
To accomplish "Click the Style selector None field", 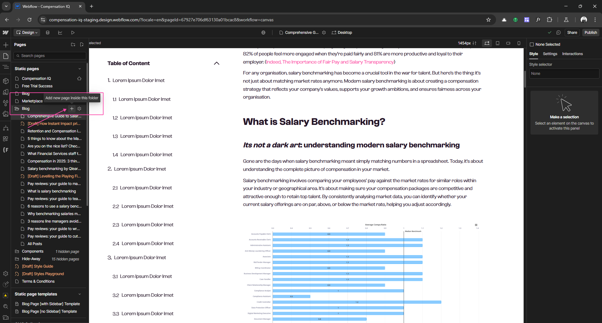I will click(564, 74).
